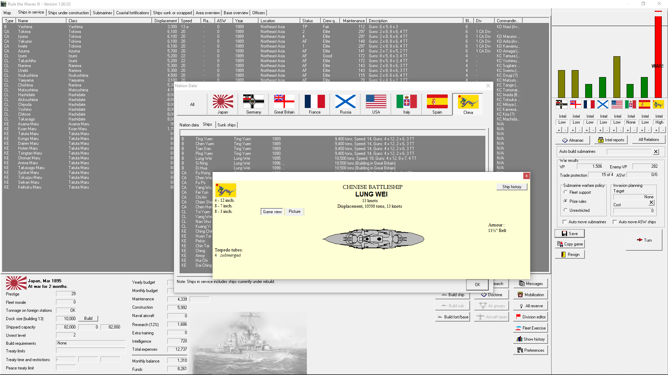Raise Intel level under the German flag

click(559, 130)
